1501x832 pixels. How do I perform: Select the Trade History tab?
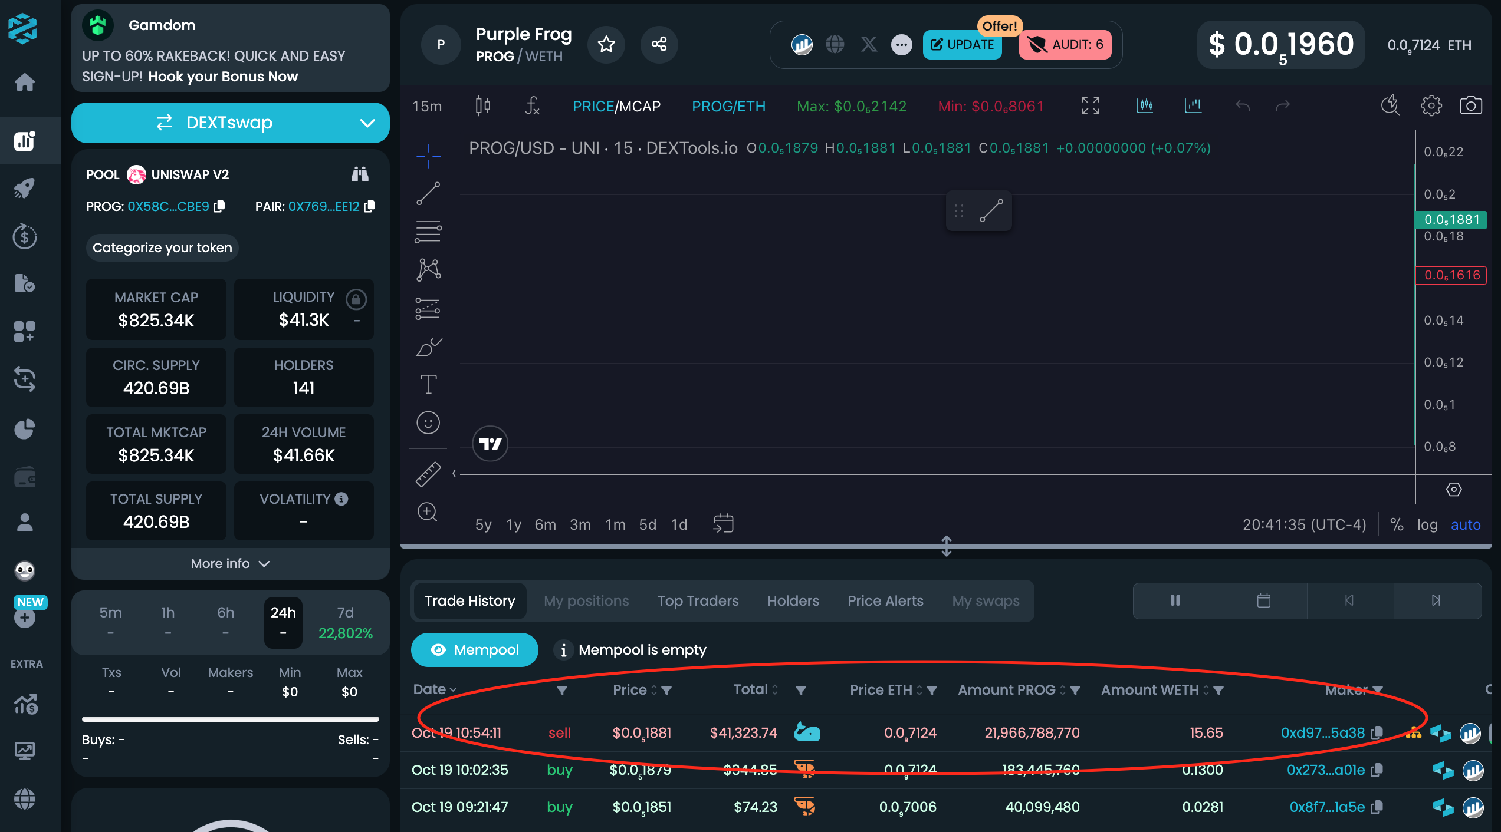pos(470,601)
